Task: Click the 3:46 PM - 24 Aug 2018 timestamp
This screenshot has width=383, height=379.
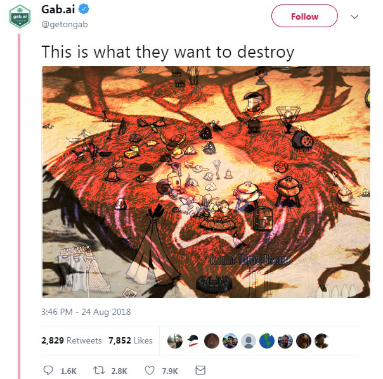Action: tap(86, 312)
